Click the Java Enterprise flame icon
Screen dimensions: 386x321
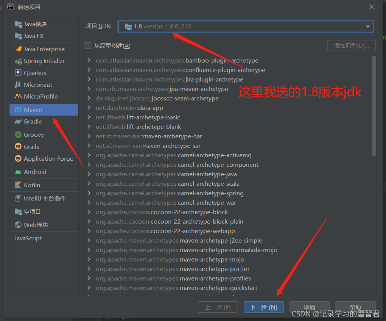click(18, 49)
